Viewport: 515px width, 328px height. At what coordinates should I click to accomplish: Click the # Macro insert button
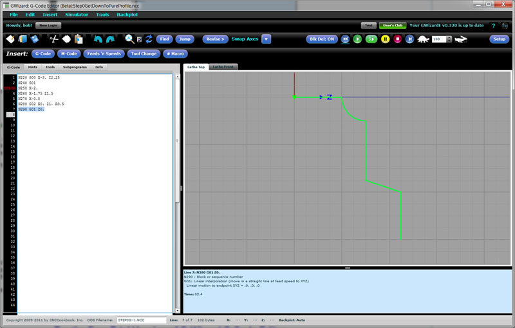click(175, 53)
